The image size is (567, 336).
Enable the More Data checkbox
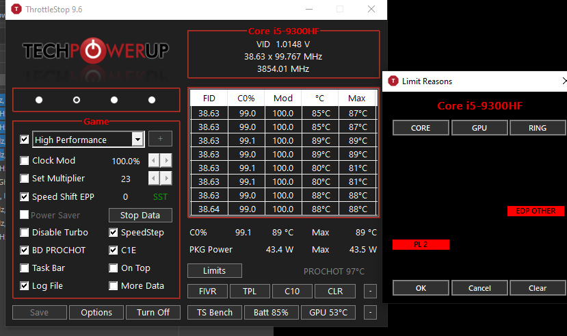(x=113, y=286)
